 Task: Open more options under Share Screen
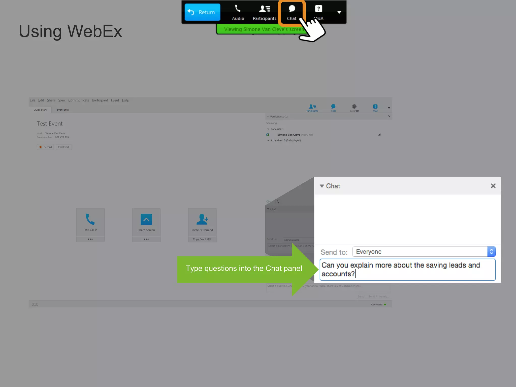[x=146, y=239]
